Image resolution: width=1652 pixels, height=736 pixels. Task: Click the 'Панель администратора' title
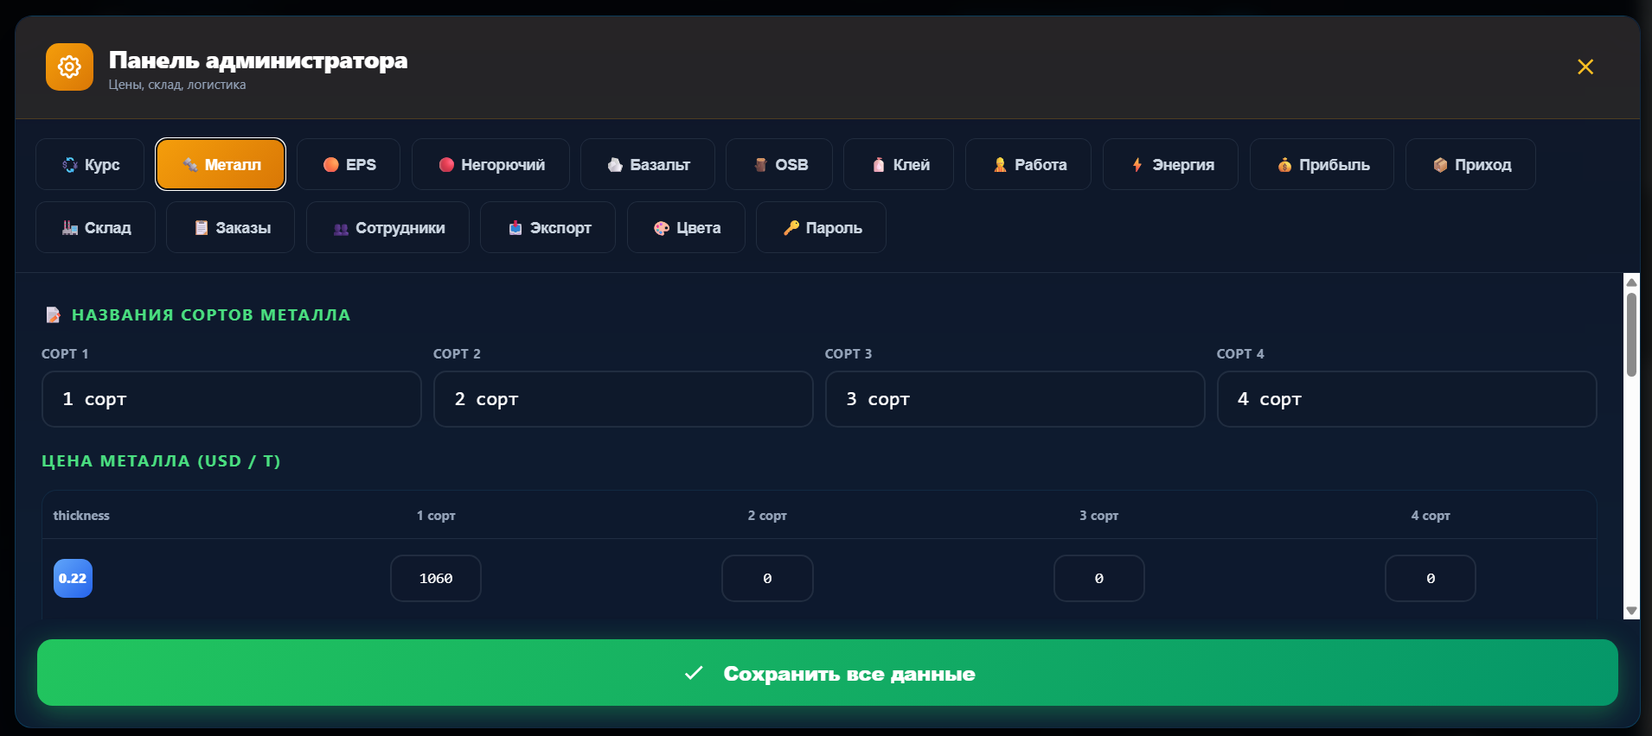(x=258, y=60)
